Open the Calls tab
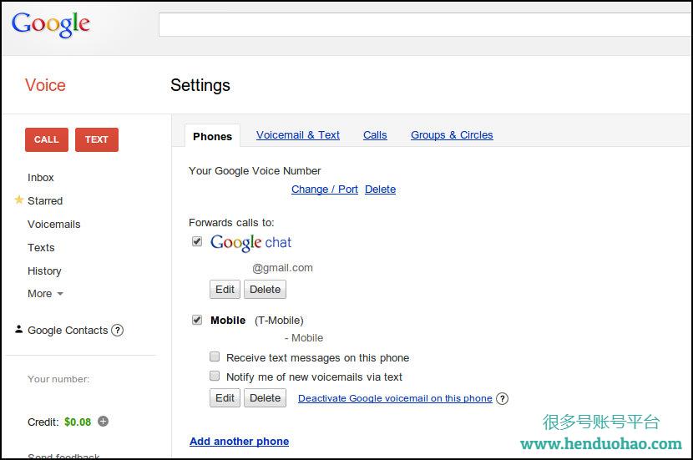The width and height of the screenshot is (693, 460). 375,134
